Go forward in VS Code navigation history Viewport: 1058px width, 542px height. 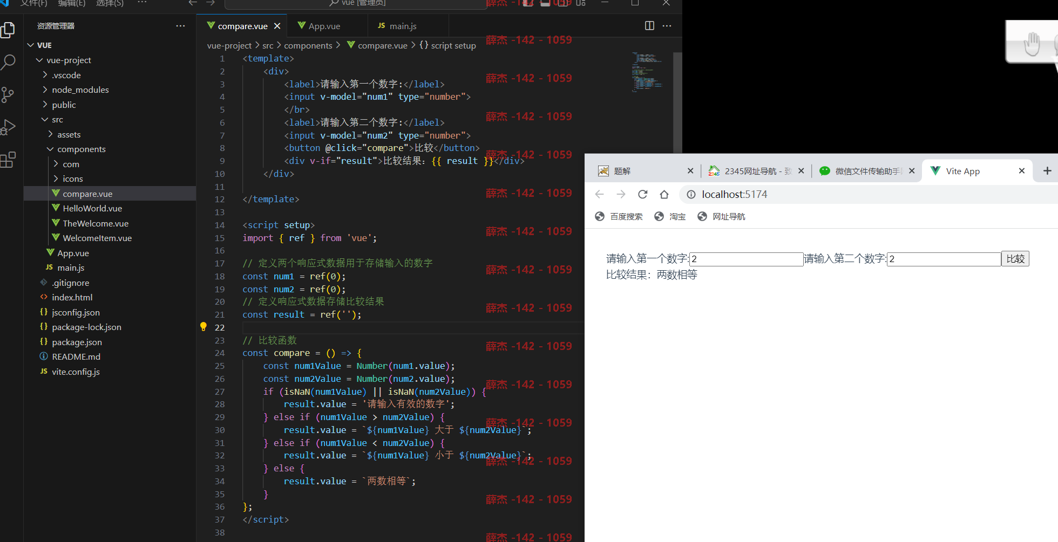[x=211, y=3]
